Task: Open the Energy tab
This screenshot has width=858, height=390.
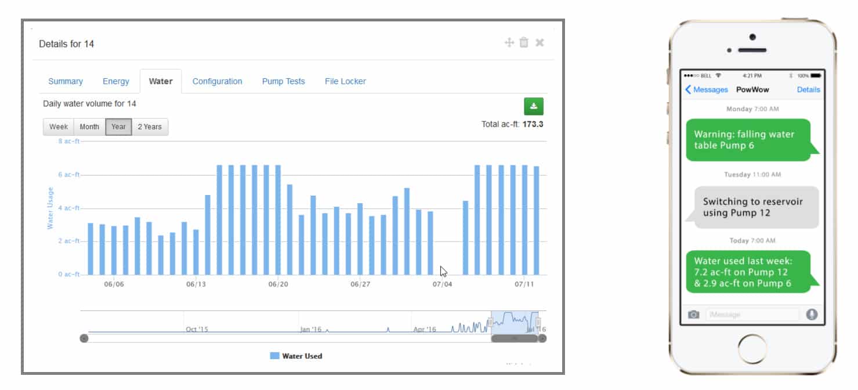Action: coord(116,81)
